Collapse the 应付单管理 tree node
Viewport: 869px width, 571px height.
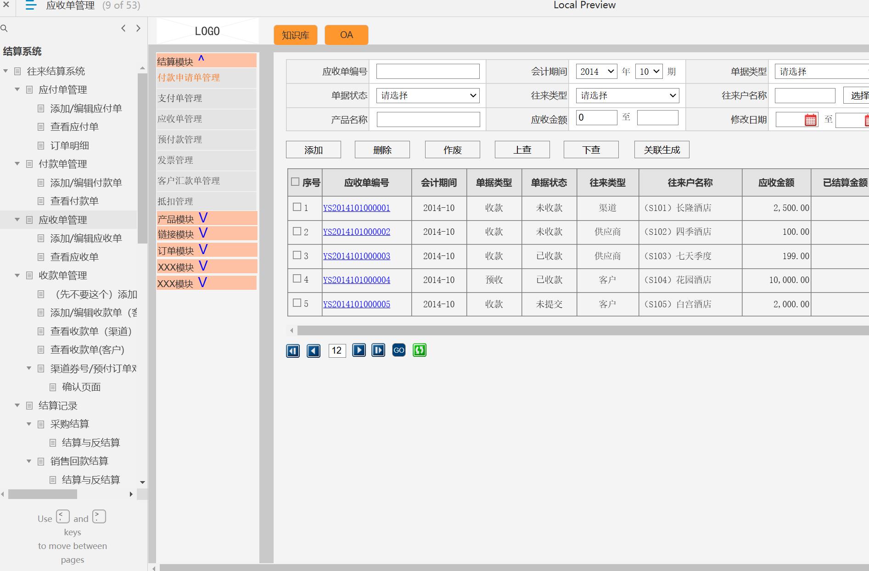click(x=17, y=89)
